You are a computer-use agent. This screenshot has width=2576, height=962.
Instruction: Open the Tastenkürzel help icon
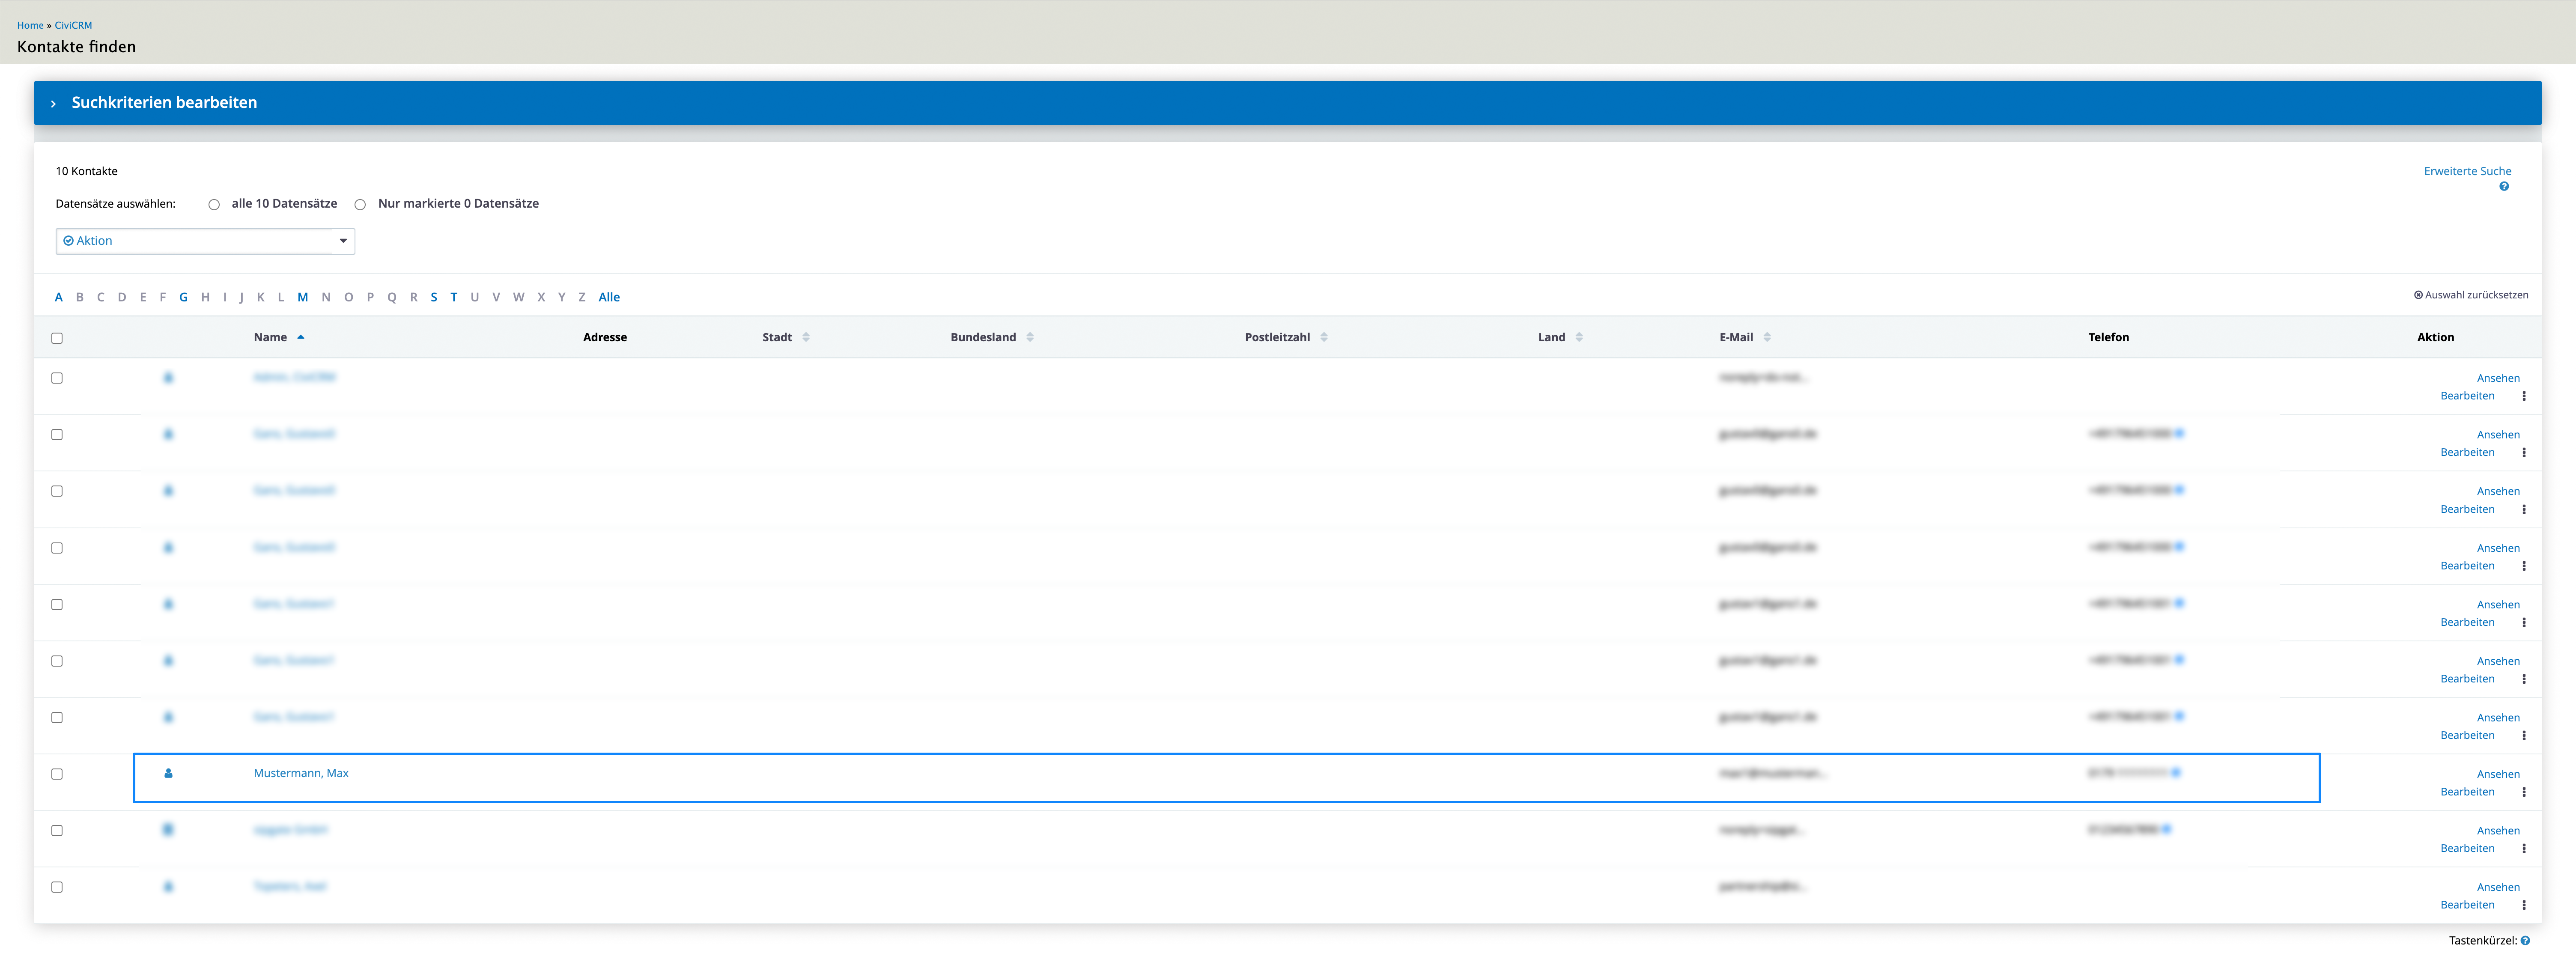[2525, 941]
